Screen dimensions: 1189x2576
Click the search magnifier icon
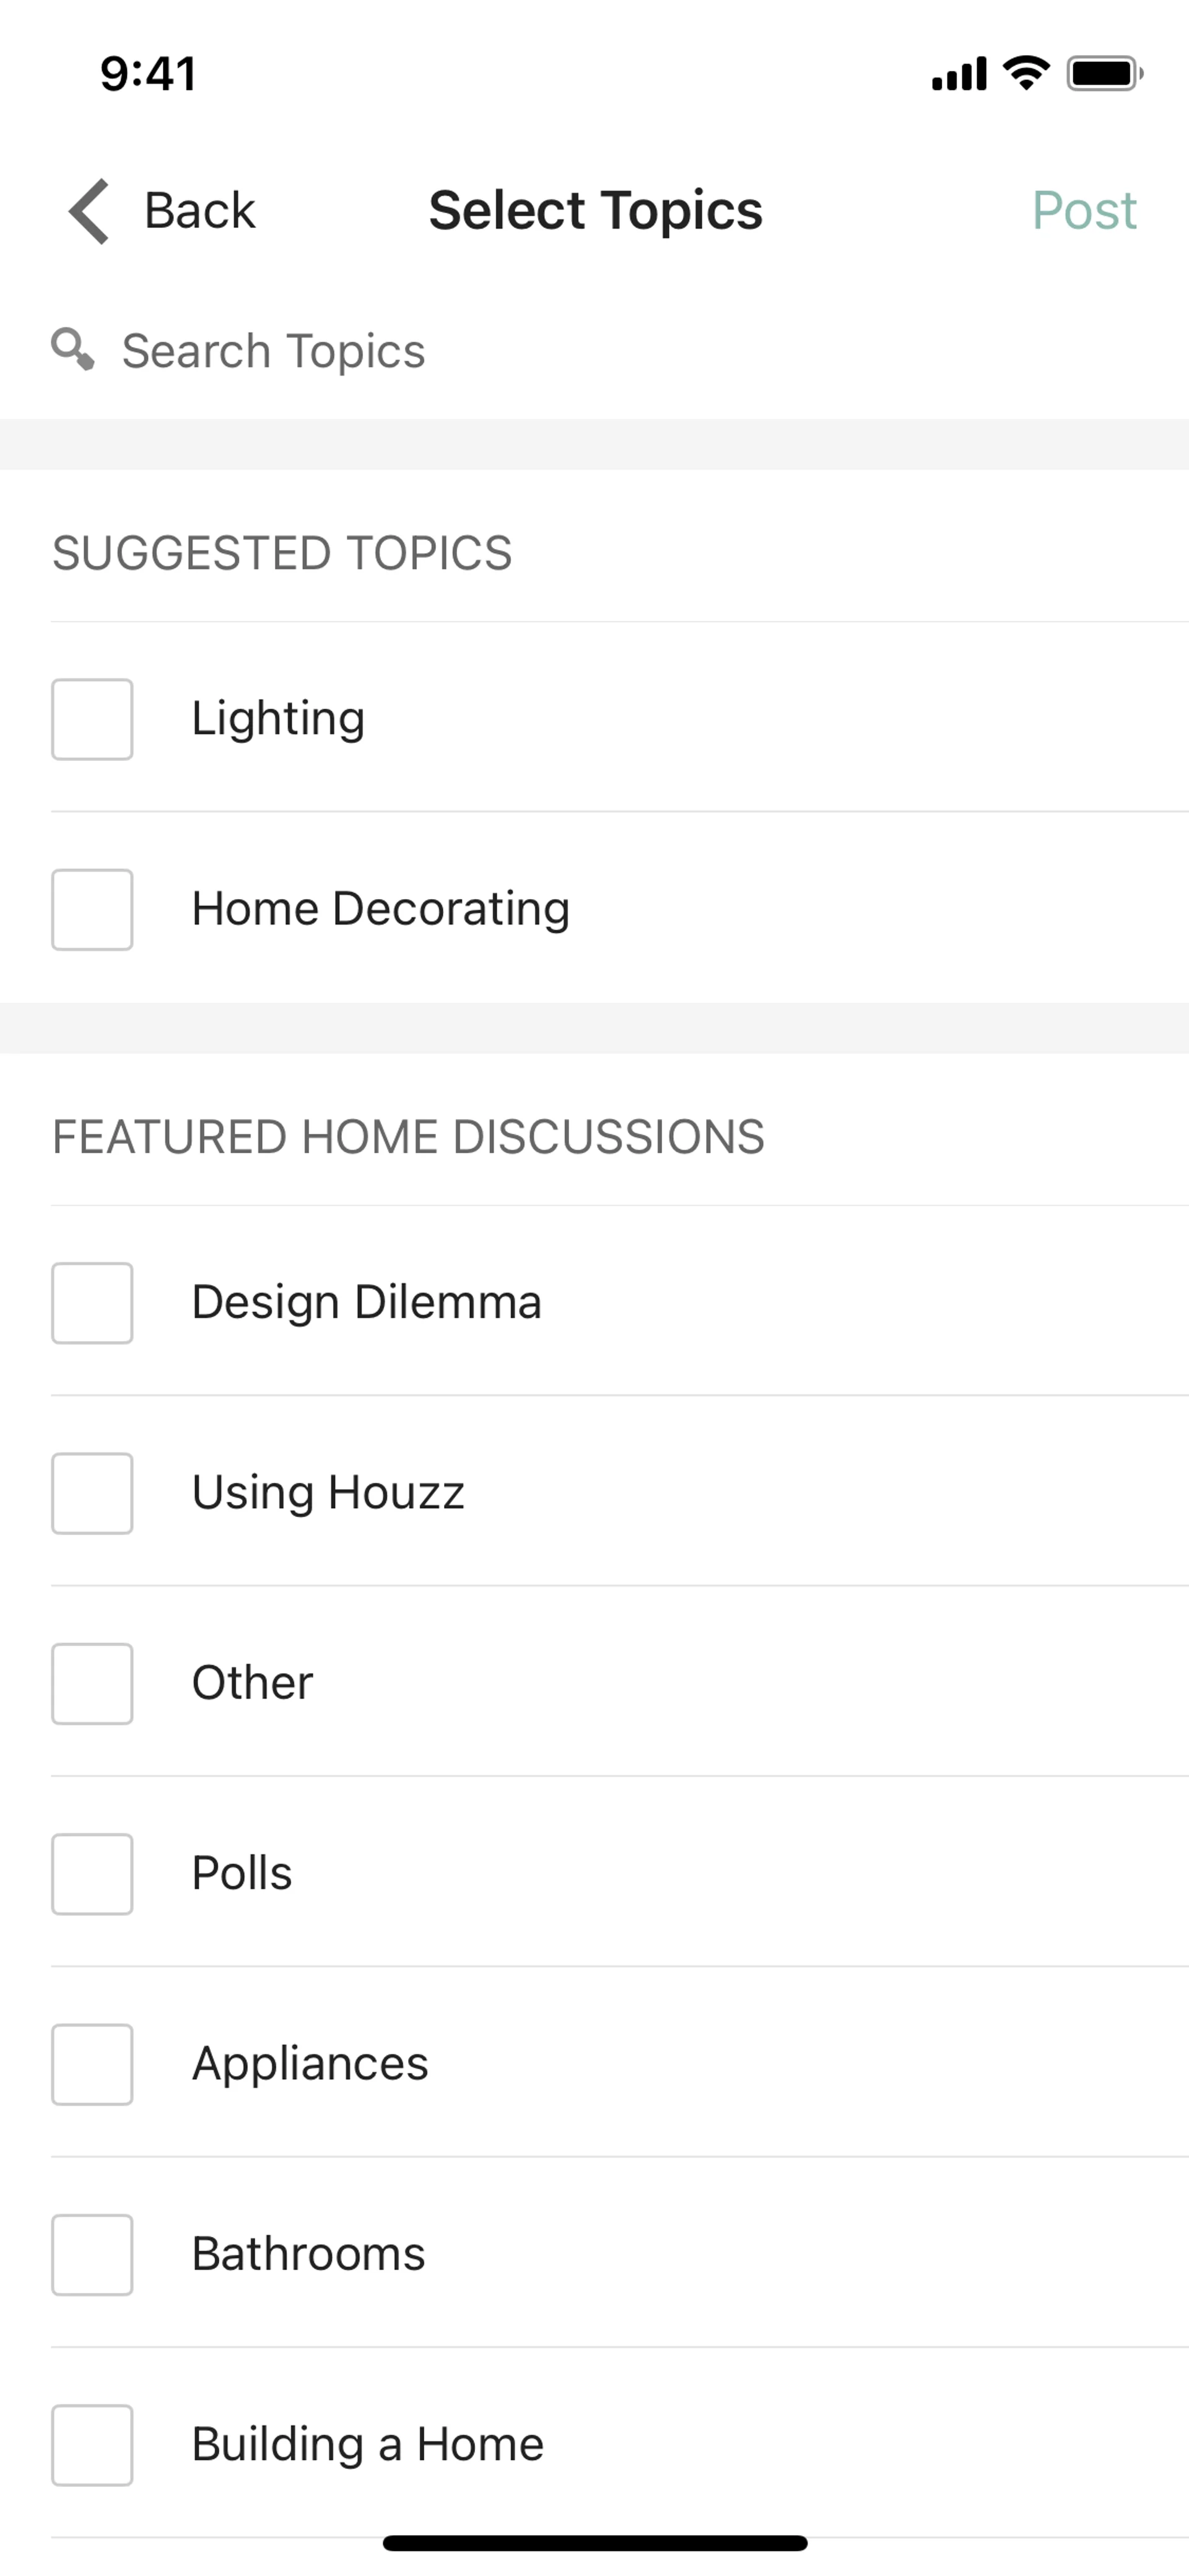[x=73, y=350]
